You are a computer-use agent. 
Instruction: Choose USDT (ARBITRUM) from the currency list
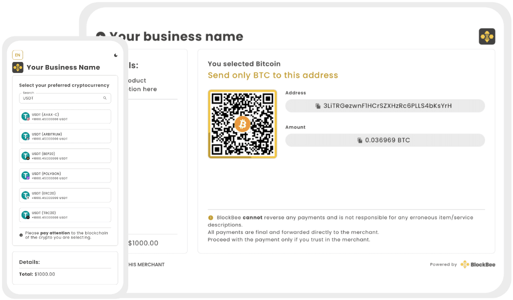[65, 136]
